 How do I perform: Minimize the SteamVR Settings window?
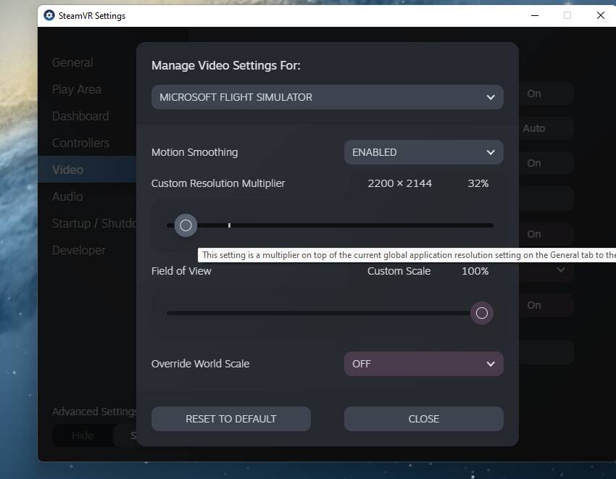click(x=535, y=15)
